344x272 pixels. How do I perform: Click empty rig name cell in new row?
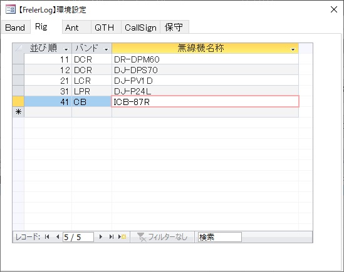pyautogui.click(x=205, y=112)
